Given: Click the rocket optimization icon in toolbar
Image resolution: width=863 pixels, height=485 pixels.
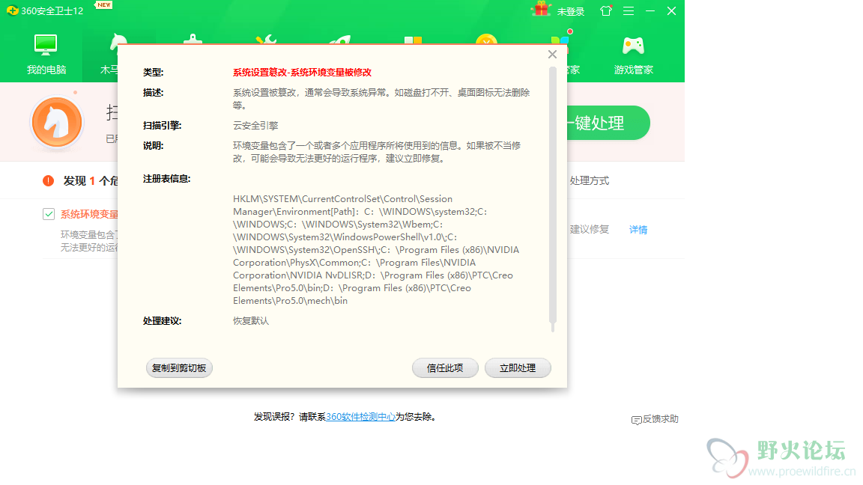Looking at the screenshot, I should click(341, 40).
